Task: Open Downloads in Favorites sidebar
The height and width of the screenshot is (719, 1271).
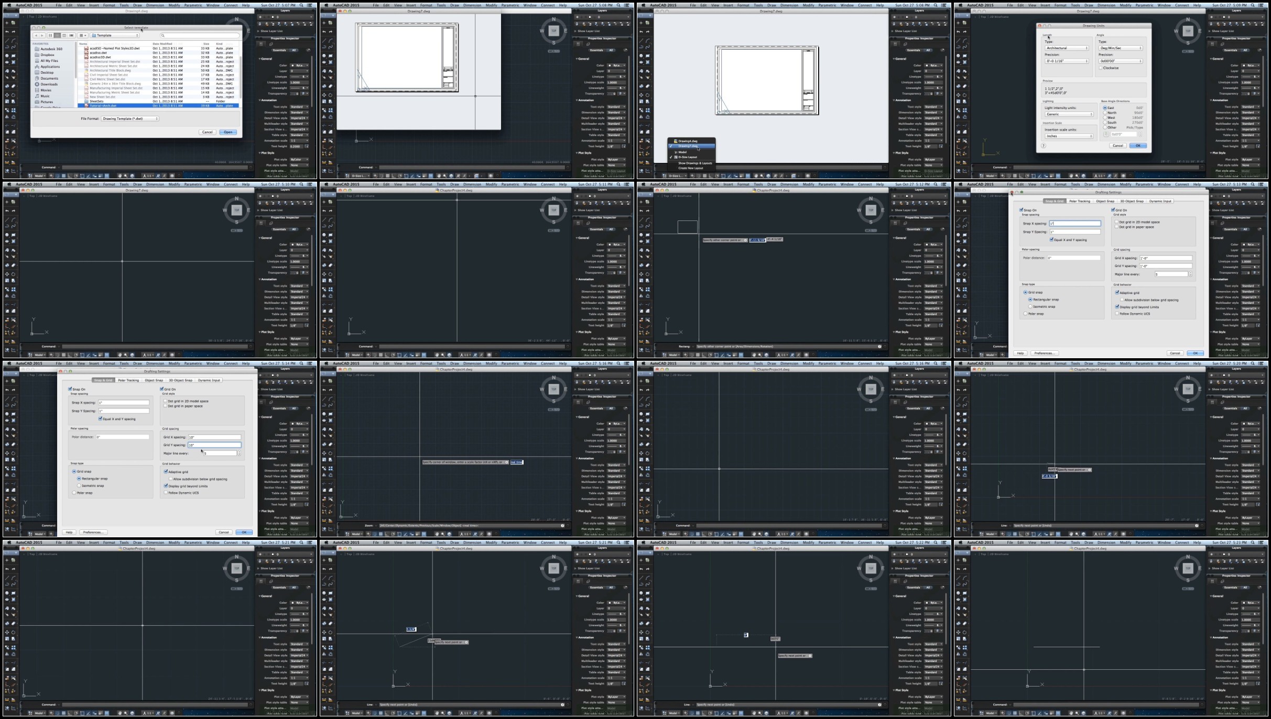Action: tap(49, 84)
